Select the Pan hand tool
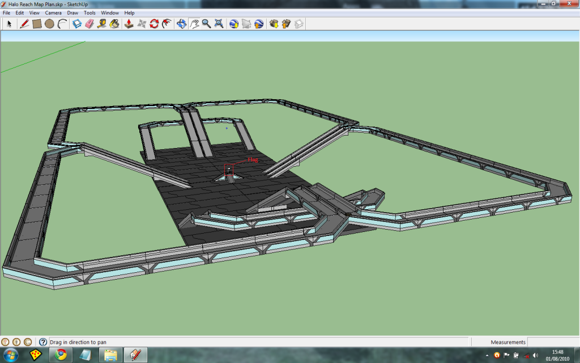The width and height of the screenshot is (580, 363). 194,24
